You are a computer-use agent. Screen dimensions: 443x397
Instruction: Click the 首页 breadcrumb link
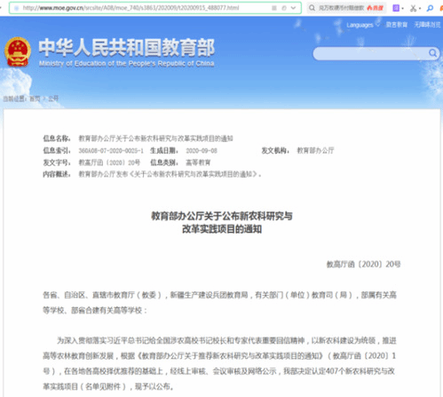[35, 99]
